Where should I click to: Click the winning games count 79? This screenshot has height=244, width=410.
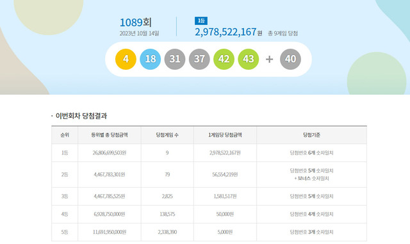[x=167, y=174]
